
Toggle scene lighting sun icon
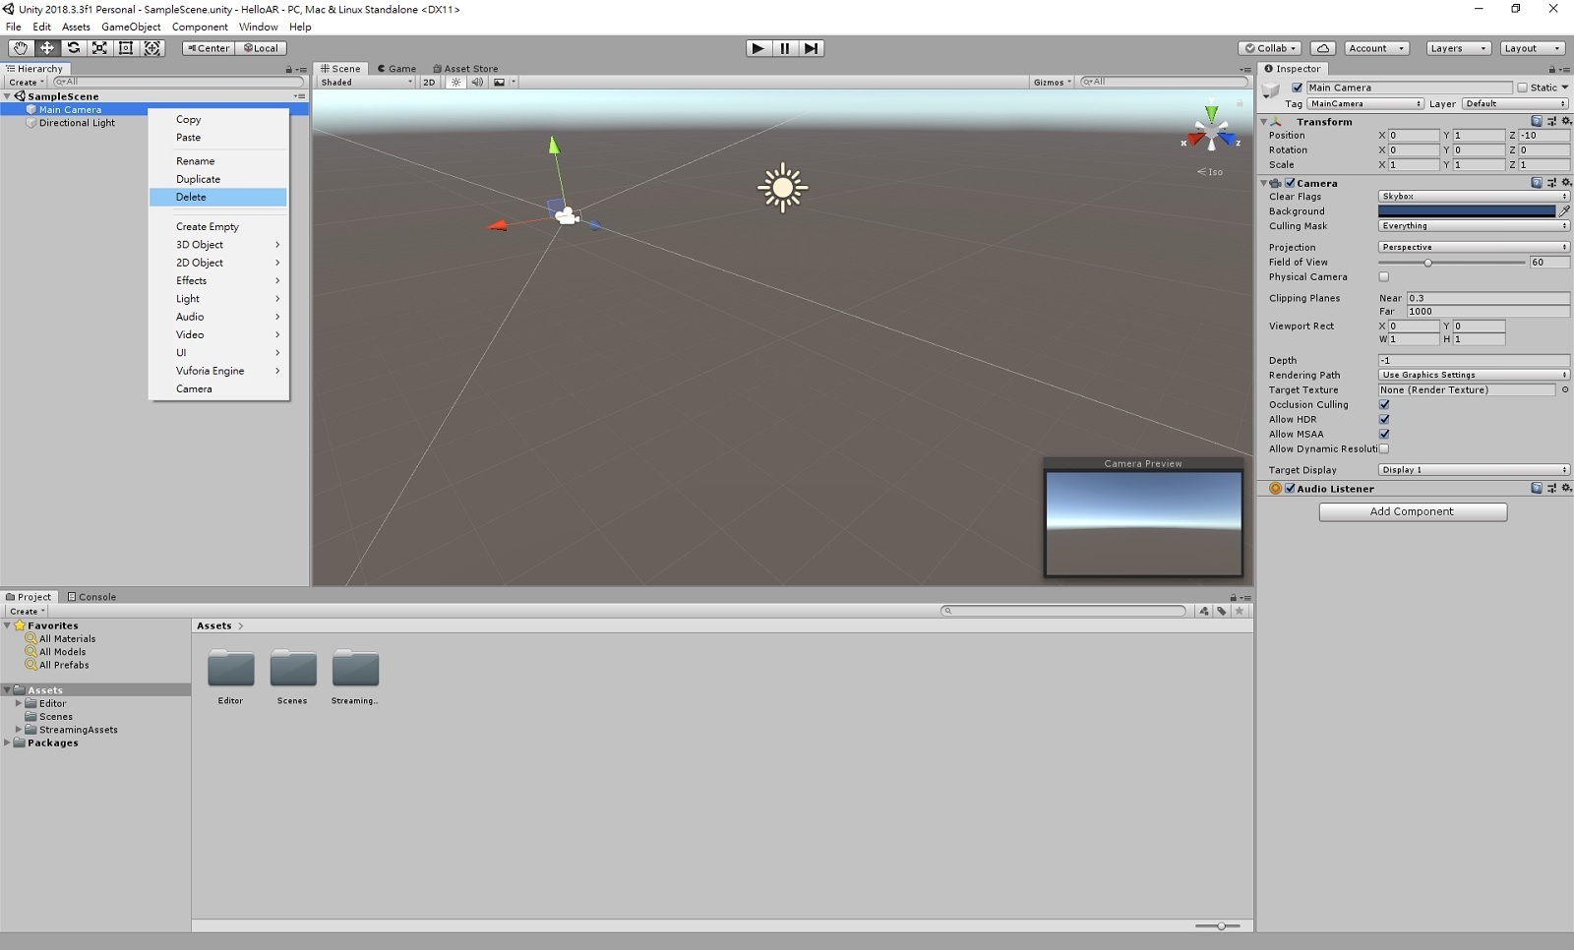pyautogui.click(x=455, y=83)
